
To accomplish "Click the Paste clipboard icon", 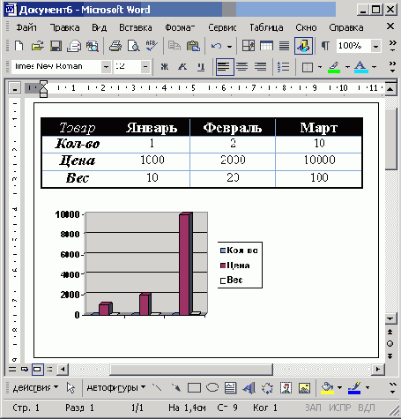I will (193, 46).
